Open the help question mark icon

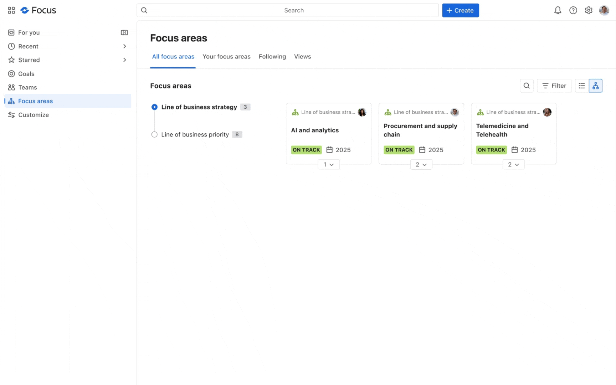click(573, 10)
